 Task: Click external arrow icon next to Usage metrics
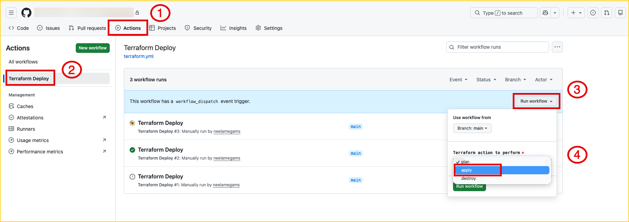pyautogui.click(x=104, y=140)
